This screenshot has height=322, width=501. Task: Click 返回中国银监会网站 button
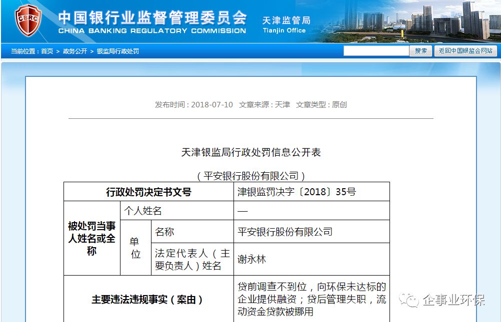(x=465, y=51)
